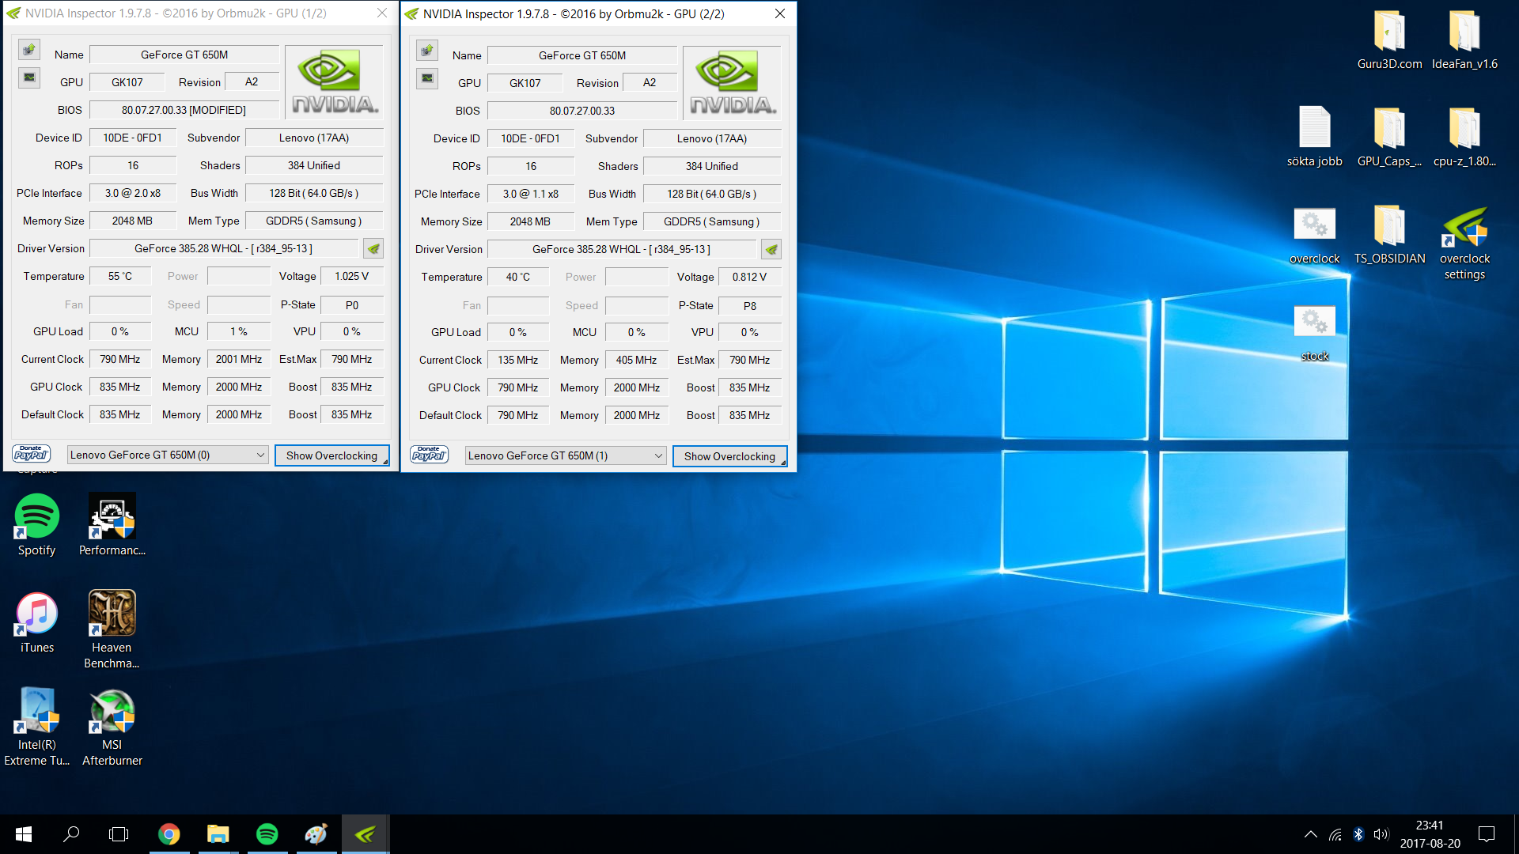This screenshot has height=854, width=1519.
Task: Toggle driver version verified checkmark GPU 1
Action: point(373,248)
